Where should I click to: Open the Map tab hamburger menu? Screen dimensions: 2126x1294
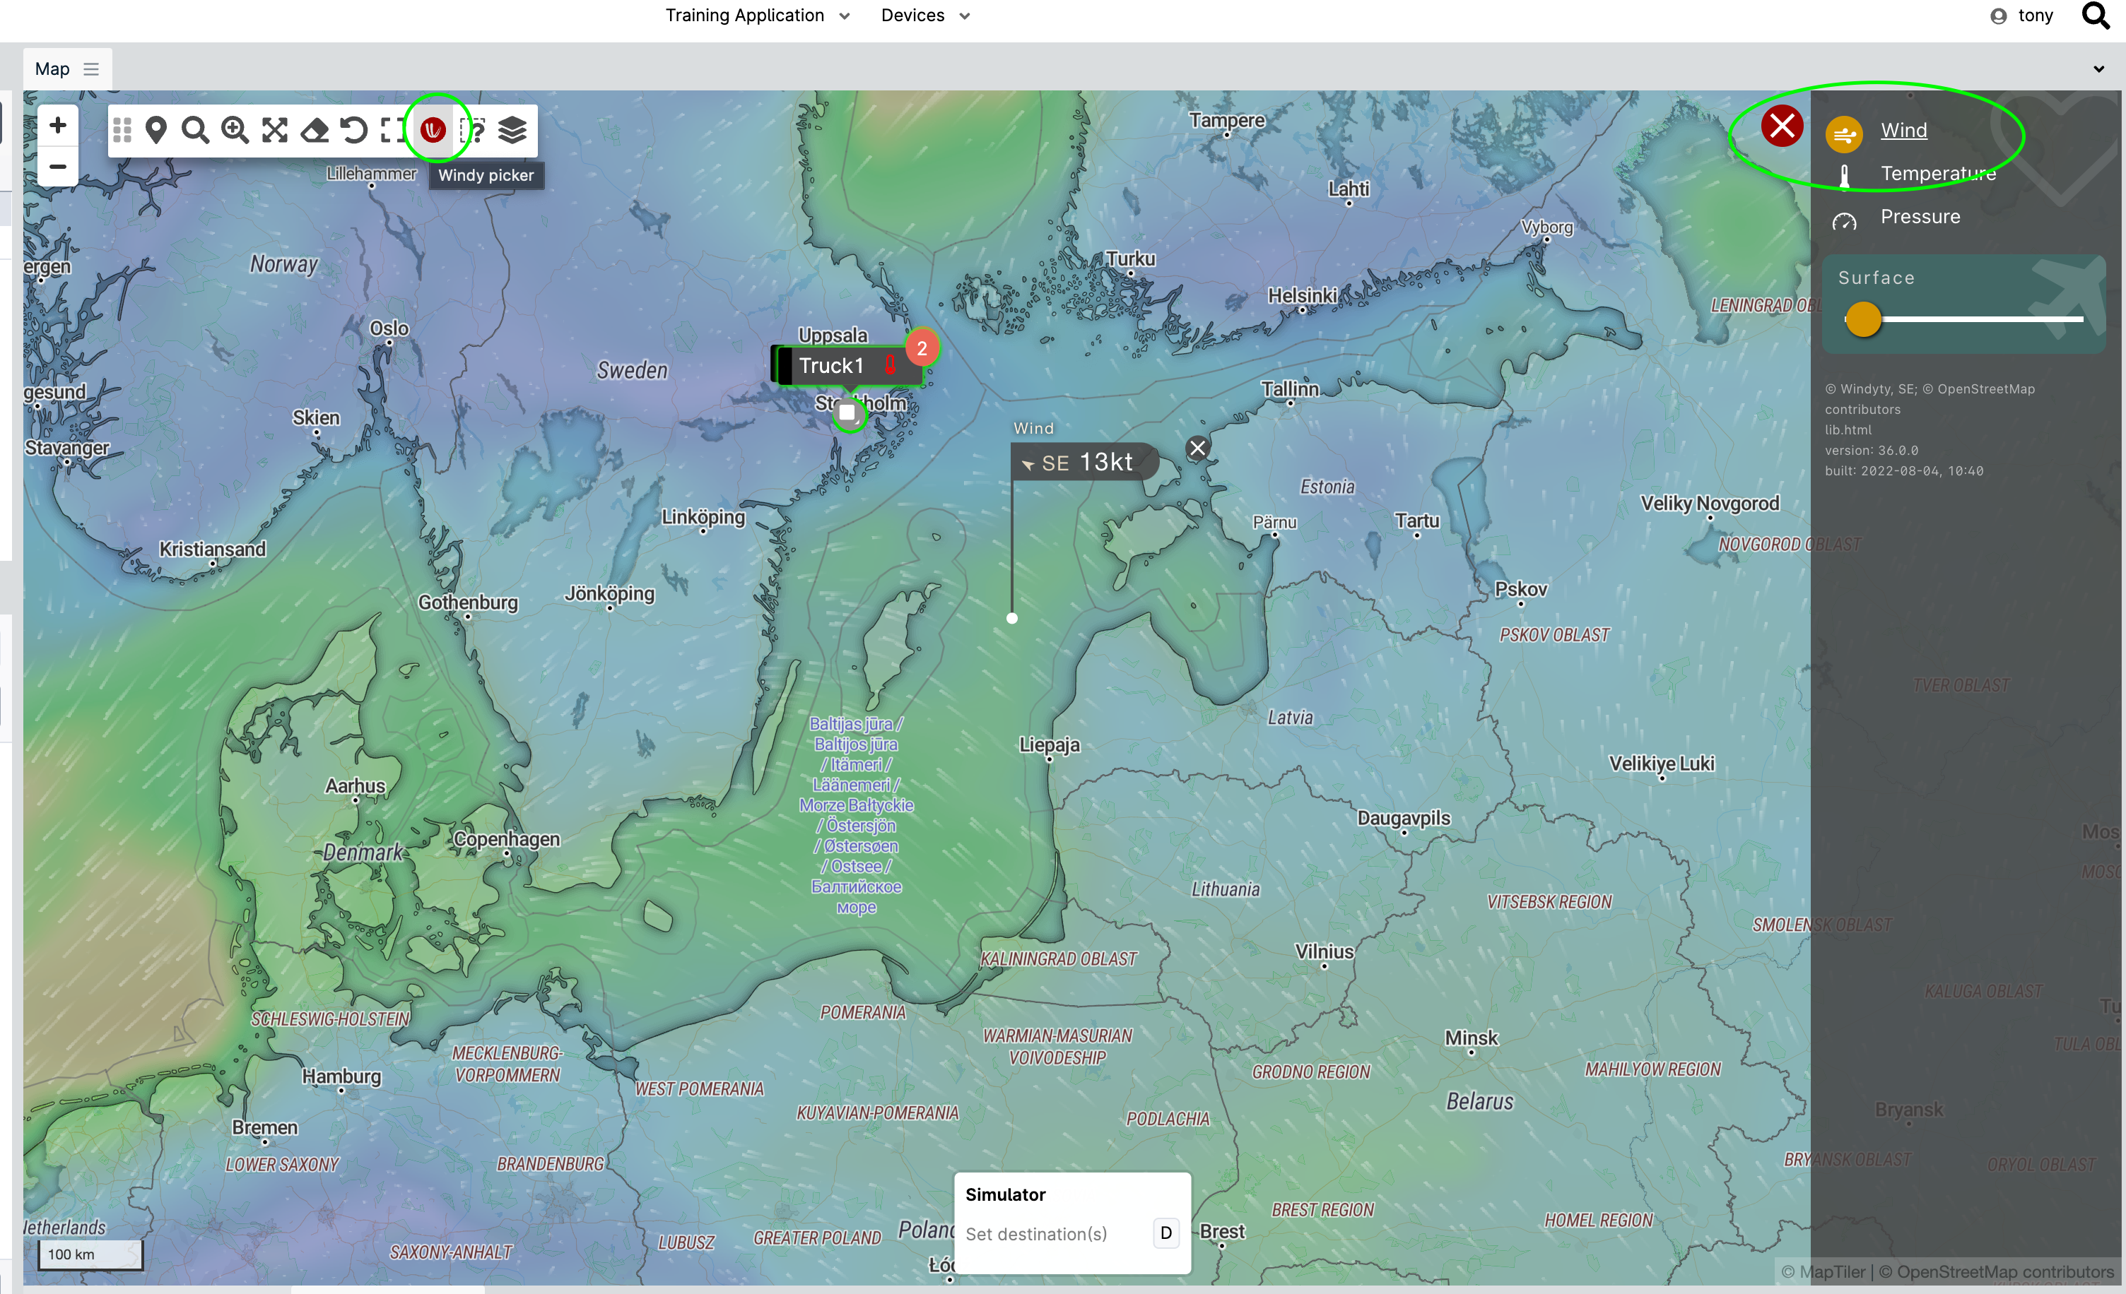coord(90,69)
